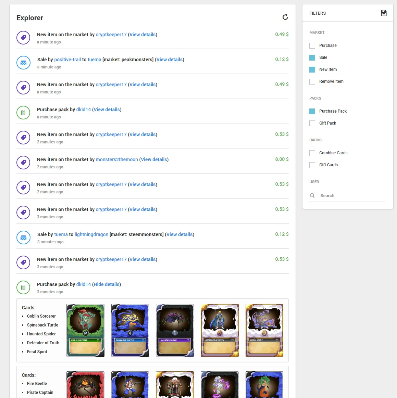
Task: Click the refresh icon in Explorer header
Action: [285, 17]
